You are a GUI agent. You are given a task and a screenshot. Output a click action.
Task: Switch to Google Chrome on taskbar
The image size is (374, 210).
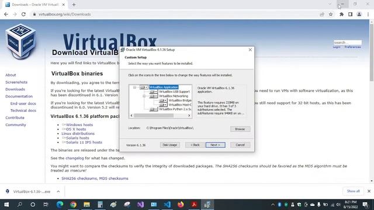(73, 205)
